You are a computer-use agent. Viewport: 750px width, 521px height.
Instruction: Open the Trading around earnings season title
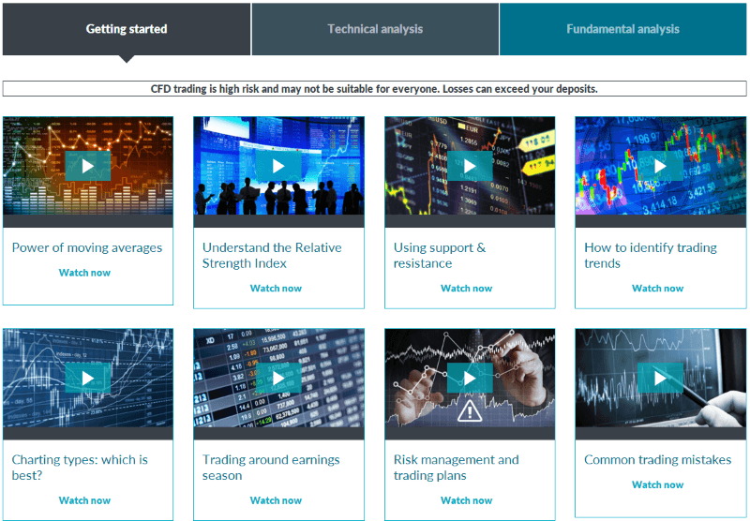tap(271, 468)
